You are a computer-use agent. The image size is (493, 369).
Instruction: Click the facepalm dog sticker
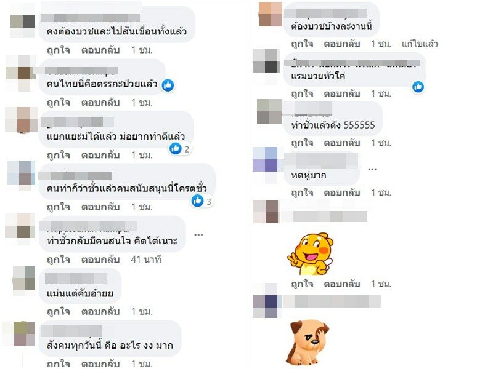pos(308,343)
